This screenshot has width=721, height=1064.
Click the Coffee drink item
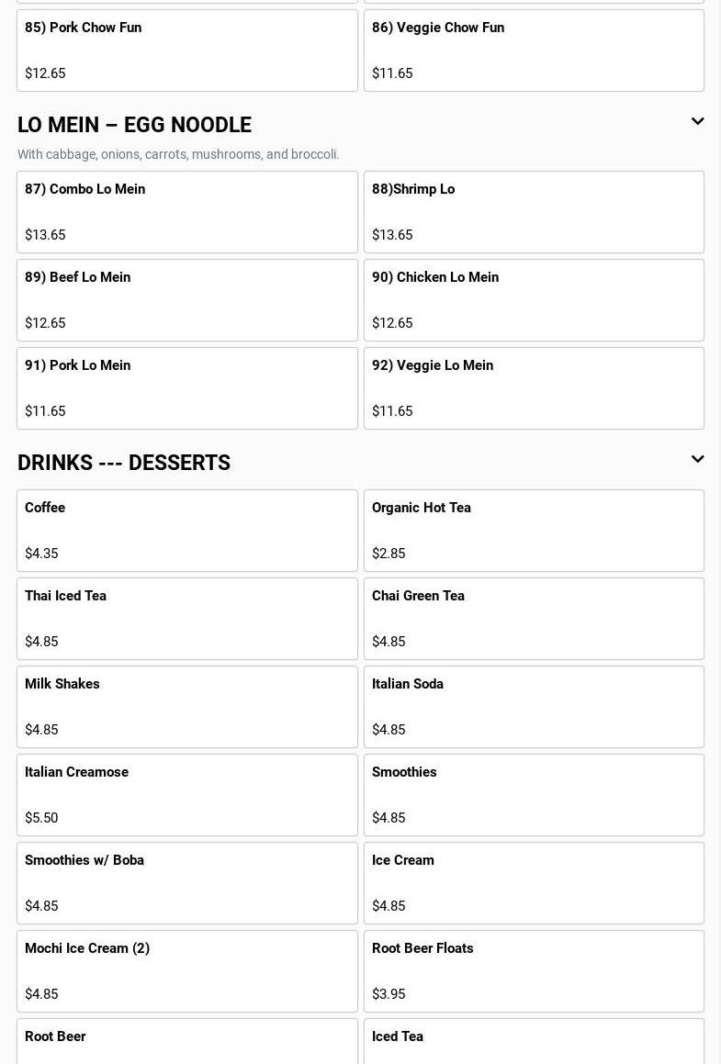point(186,531)
